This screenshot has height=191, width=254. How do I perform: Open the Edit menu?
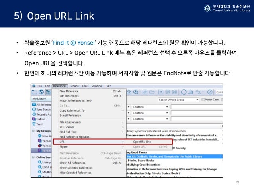click(47, 86)
